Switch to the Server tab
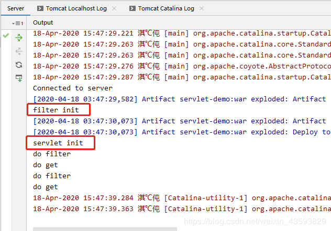 pos(16,8)
